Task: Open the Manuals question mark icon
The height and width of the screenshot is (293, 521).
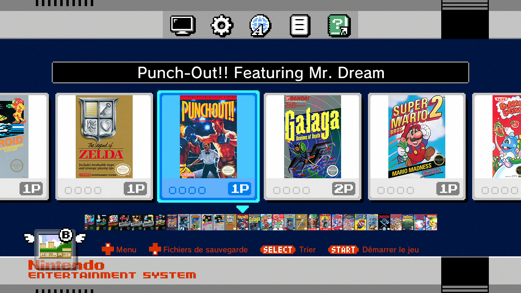Action: tap(339, 26)
